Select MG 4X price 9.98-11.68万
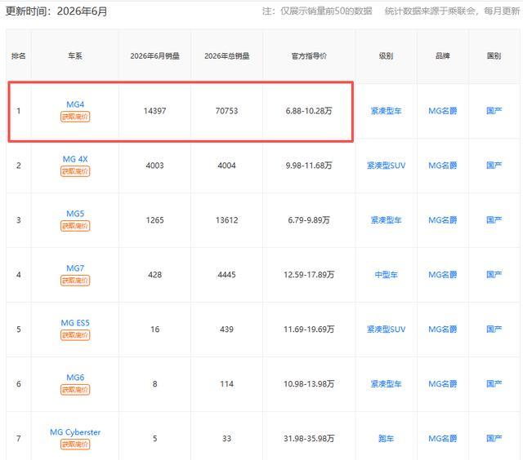This screenshot has height=460, width=523. [309, 166]
